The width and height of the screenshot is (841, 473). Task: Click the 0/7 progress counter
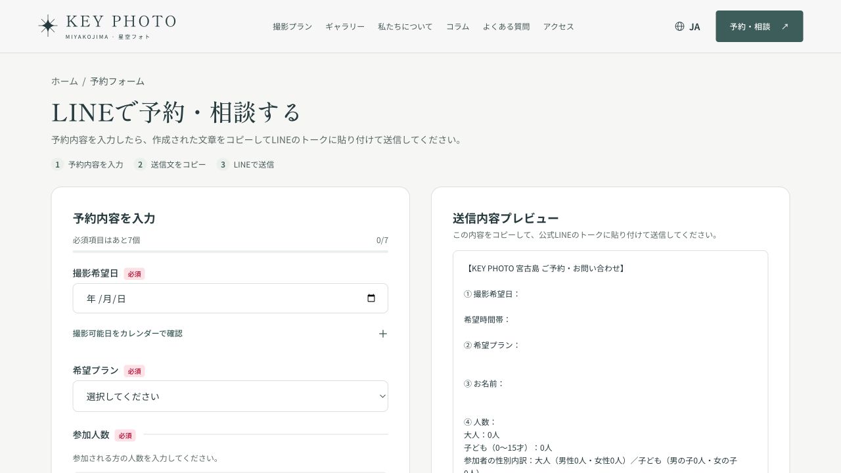[382, 240]
